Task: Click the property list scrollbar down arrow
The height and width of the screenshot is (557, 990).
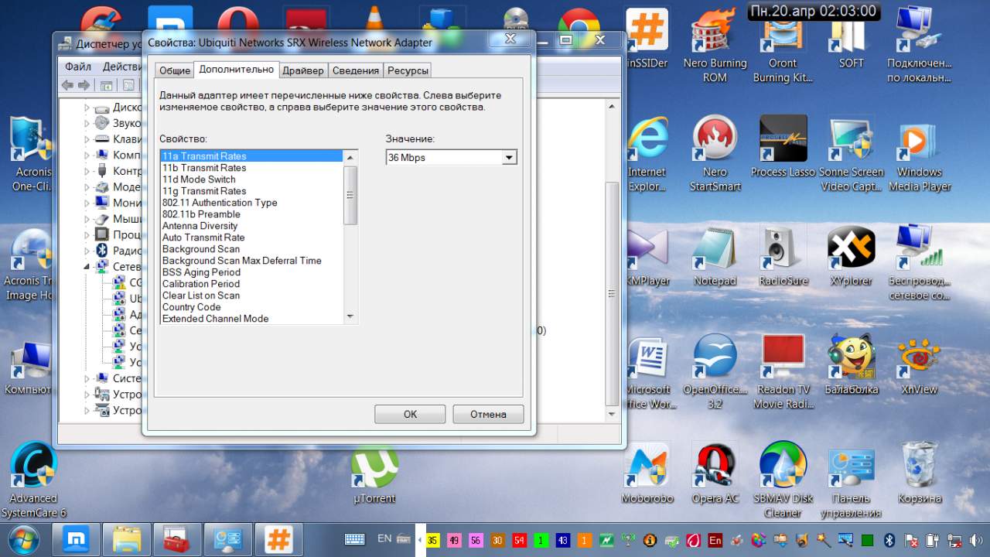Action: pyautogui.click(x=350, y=316)
